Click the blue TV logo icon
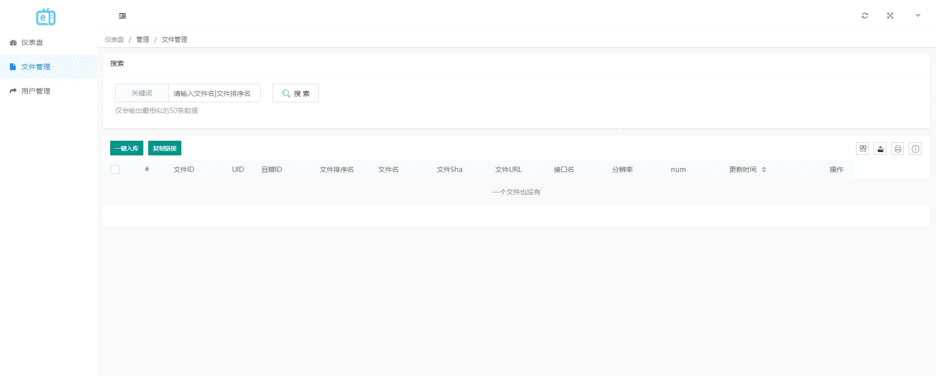Viewport: 936px width, 376px height. (x=46, y=17)
